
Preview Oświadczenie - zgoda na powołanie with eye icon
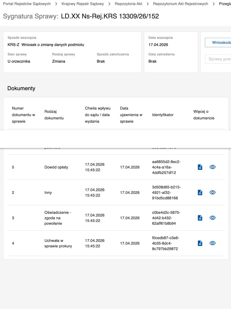pos(212,218)
